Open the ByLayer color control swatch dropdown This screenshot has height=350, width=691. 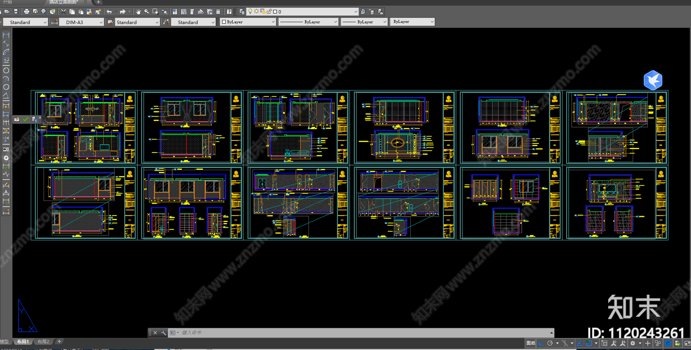pyautogui.click(x=248, y=22)
